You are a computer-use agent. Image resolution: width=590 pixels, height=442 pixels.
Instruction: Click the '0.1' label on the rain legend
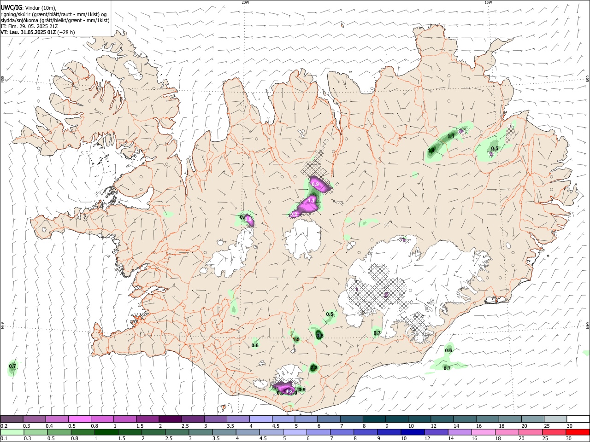4,439
